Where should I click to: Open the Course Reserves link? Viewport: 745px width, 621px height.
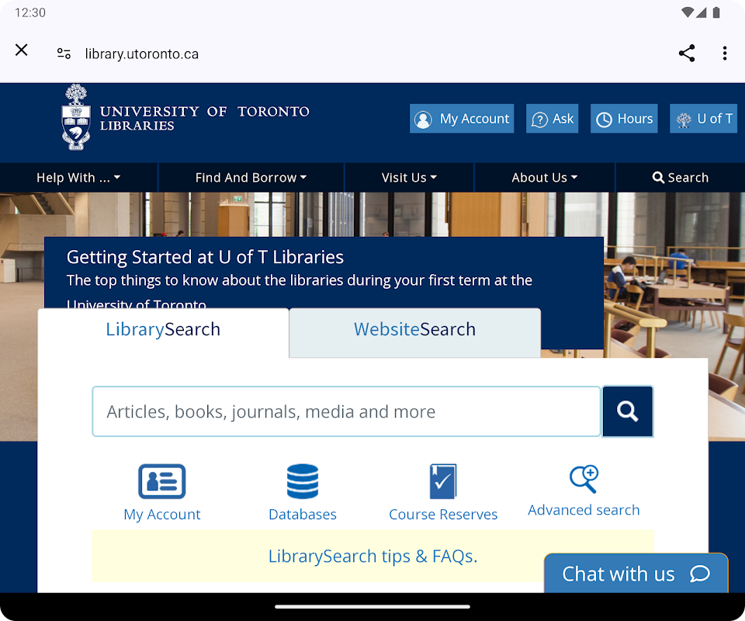tap(443, 515)
